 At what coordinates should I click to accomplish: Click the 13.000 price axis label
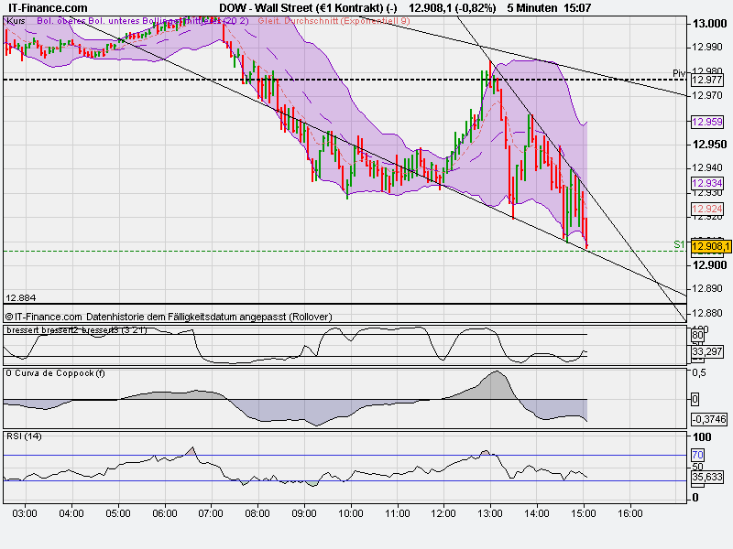point(709,24)
